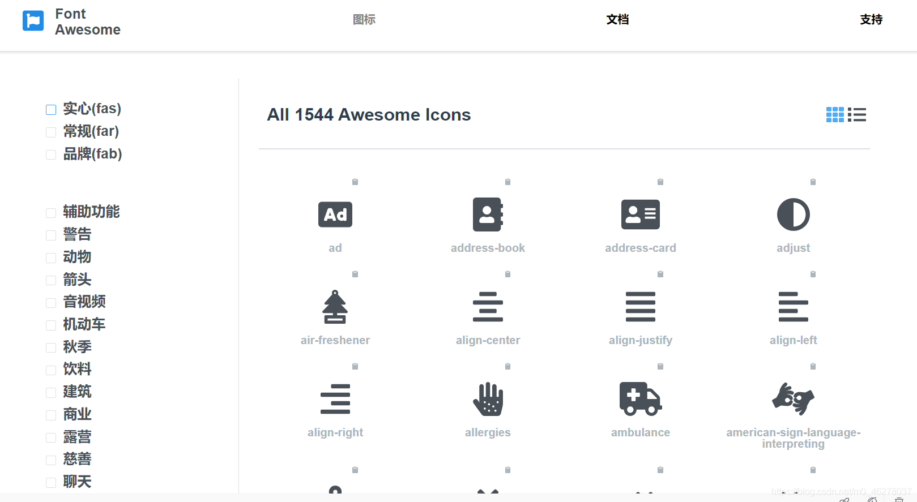Copy air-freshener icon via clipboard button

[x=355, y=274]
